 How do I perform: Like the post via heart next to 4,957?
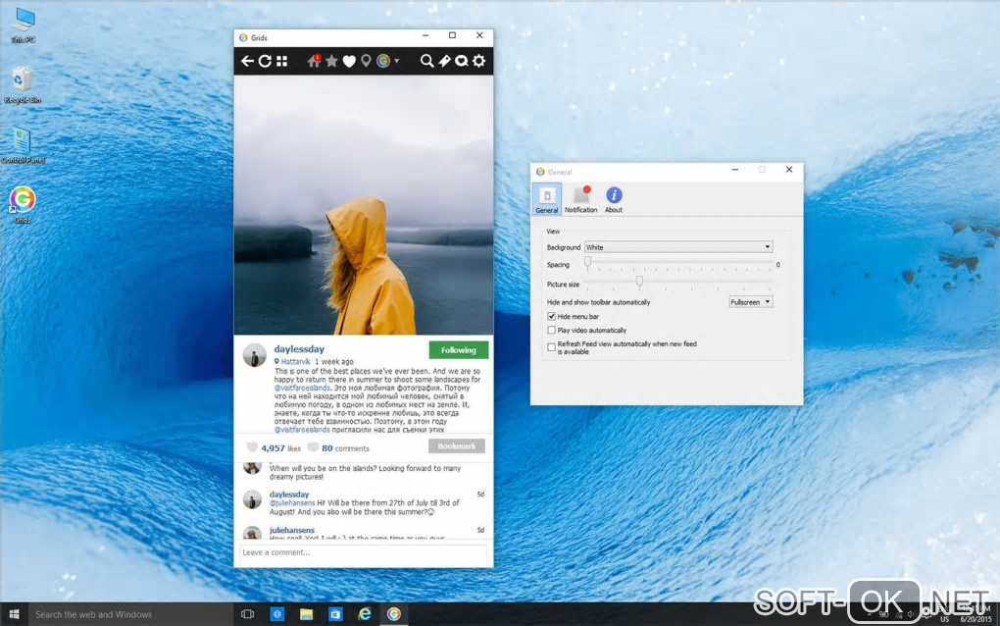(x=252, y=447)
